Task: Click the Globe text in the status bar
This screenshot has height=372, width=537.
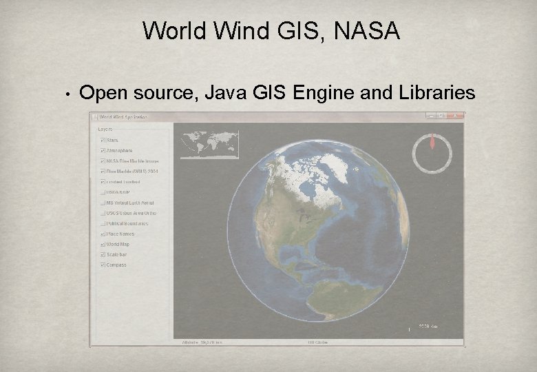Action: [318, 342]
